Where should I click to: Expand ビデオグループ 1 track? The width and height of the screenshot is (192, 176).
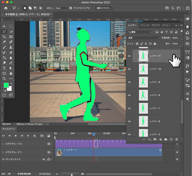(3, 152)
